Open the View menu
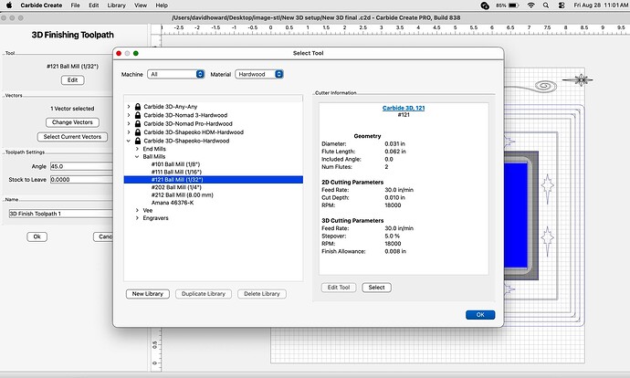630x378 pixels. tap(141, 5)
